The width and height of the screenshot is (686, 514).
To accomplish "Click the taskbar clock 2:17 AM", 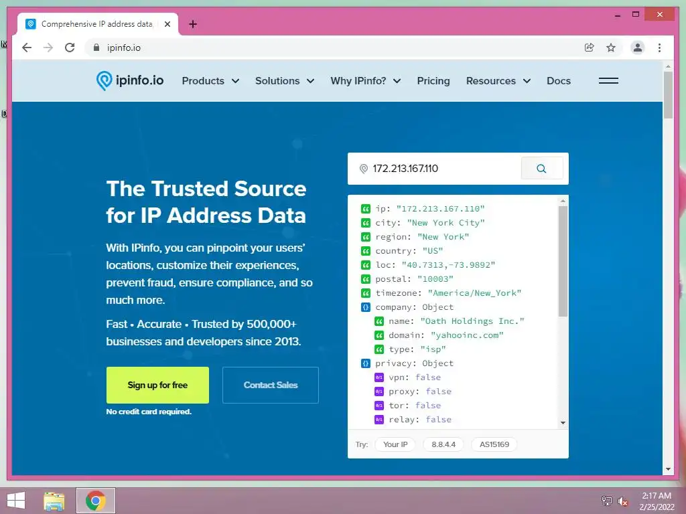I will 657,496.
